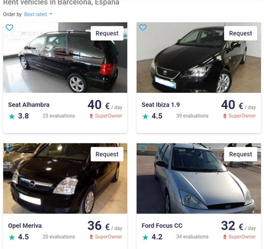Request the Opel Meriva rental
The image size is (264, 249).
pyautogui.click(x=107, y=154)
